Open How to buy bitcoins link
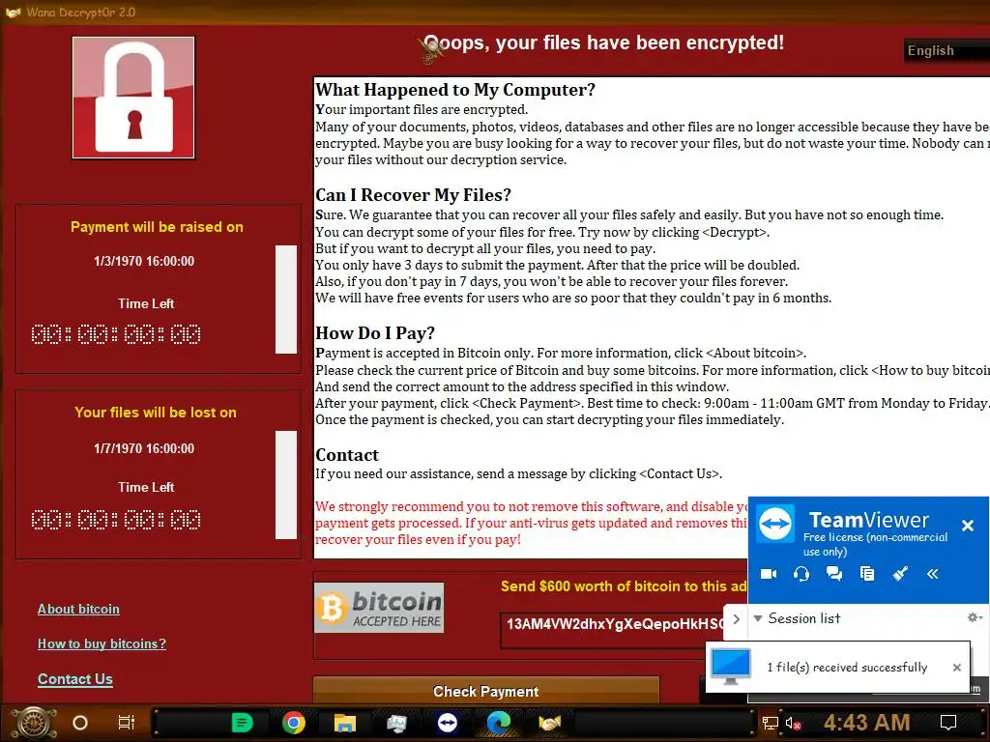 [x=102, y=643]
